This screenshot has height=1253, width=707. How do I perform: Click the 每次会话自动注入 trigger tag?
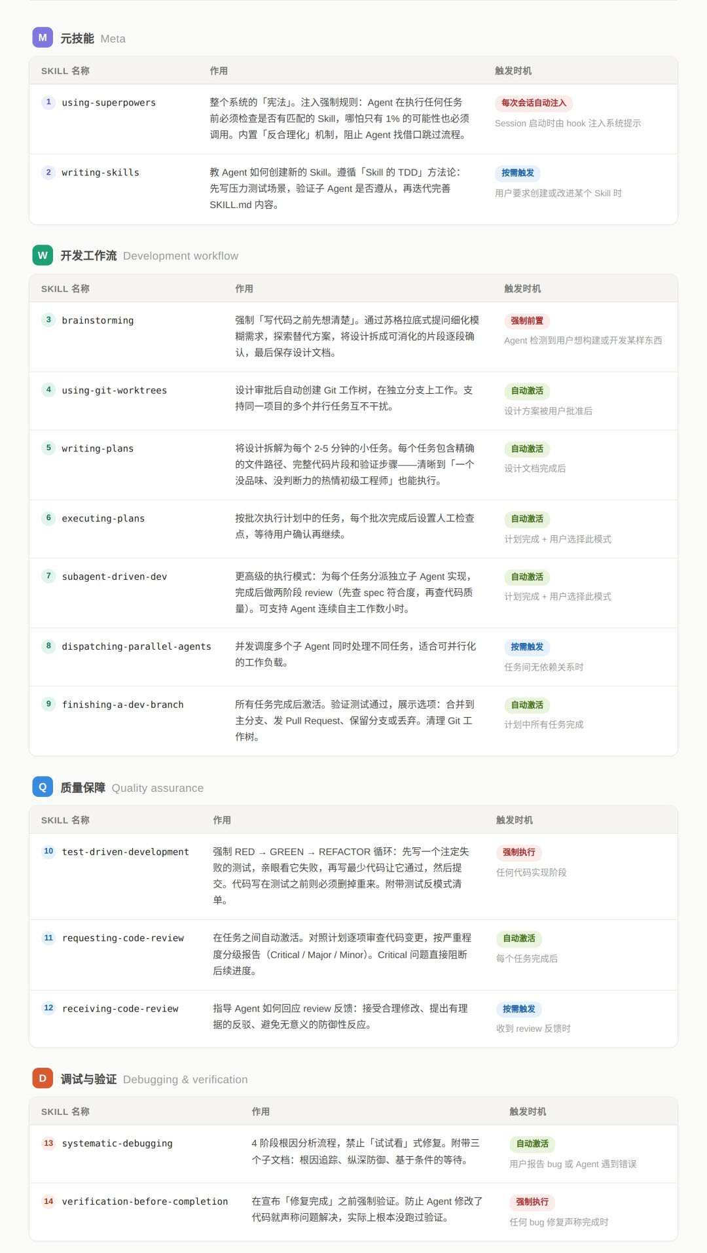pos(534,103)
